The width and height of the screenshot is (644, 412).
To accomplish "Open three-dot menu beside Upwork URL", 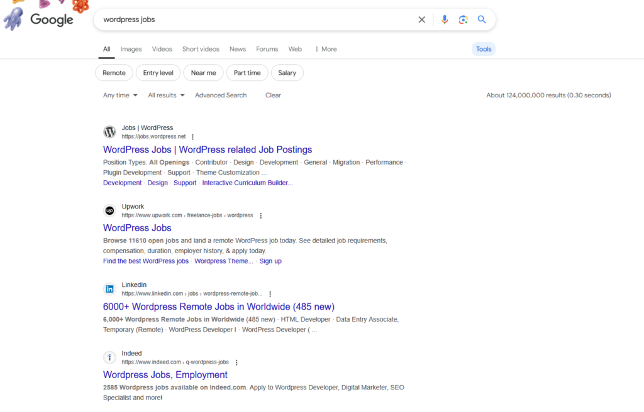I will (261, 215).
